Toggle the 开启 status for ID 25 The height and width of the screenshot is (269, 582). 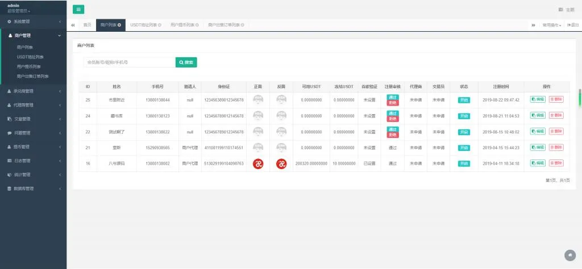click(x=464, y=100)
